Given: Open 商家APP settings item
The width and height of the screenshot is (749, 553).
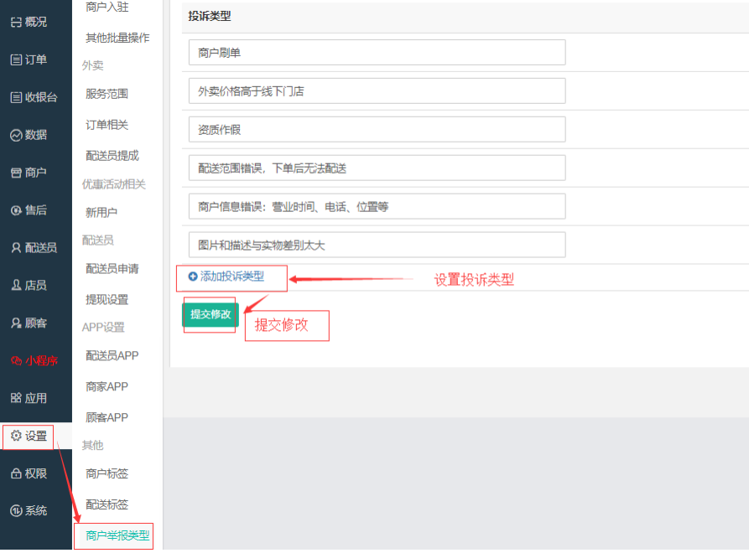Looking at the screenshot, I should pos(107,386).
